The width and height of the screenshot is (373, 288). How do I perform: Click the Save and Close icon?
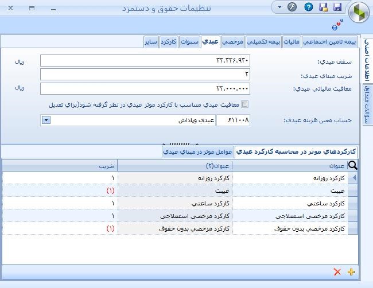tap(324, 7)
